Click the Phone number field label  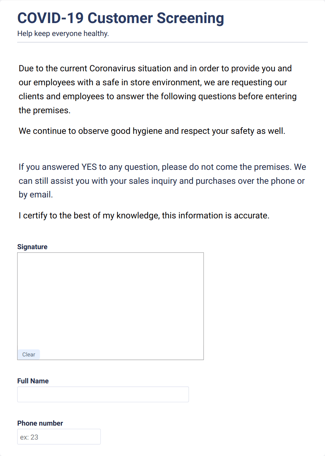pyautogui.click(x=40, y=423)
